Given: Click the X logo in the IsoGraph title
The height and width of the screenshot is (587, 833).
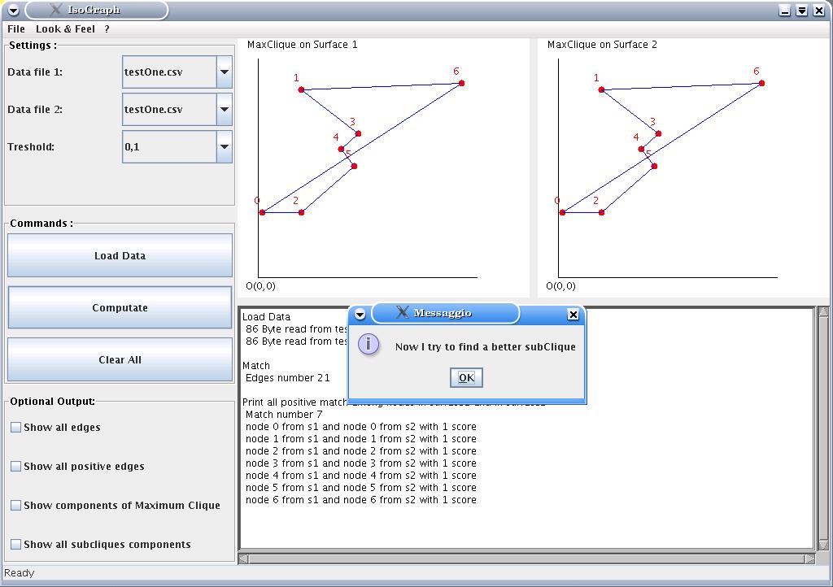Looking at the screenshot, I should pos(55,10).
